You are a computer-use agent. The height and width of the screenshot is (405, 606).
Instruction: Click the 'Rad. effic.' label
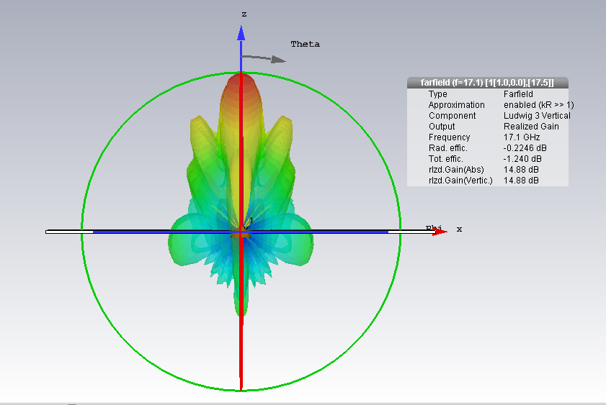click(448, 148)
